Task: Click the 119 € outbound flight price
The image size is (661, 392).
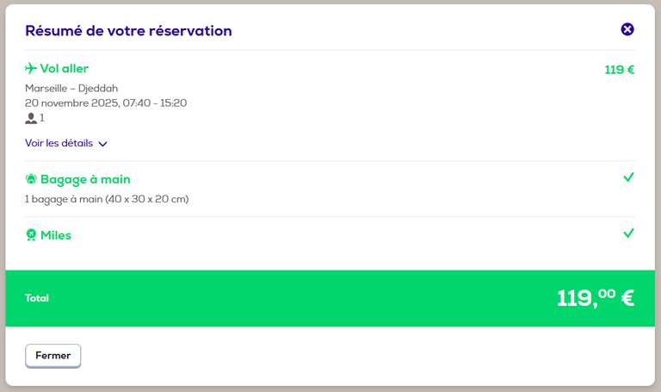Action: click(x=619, y=70)
